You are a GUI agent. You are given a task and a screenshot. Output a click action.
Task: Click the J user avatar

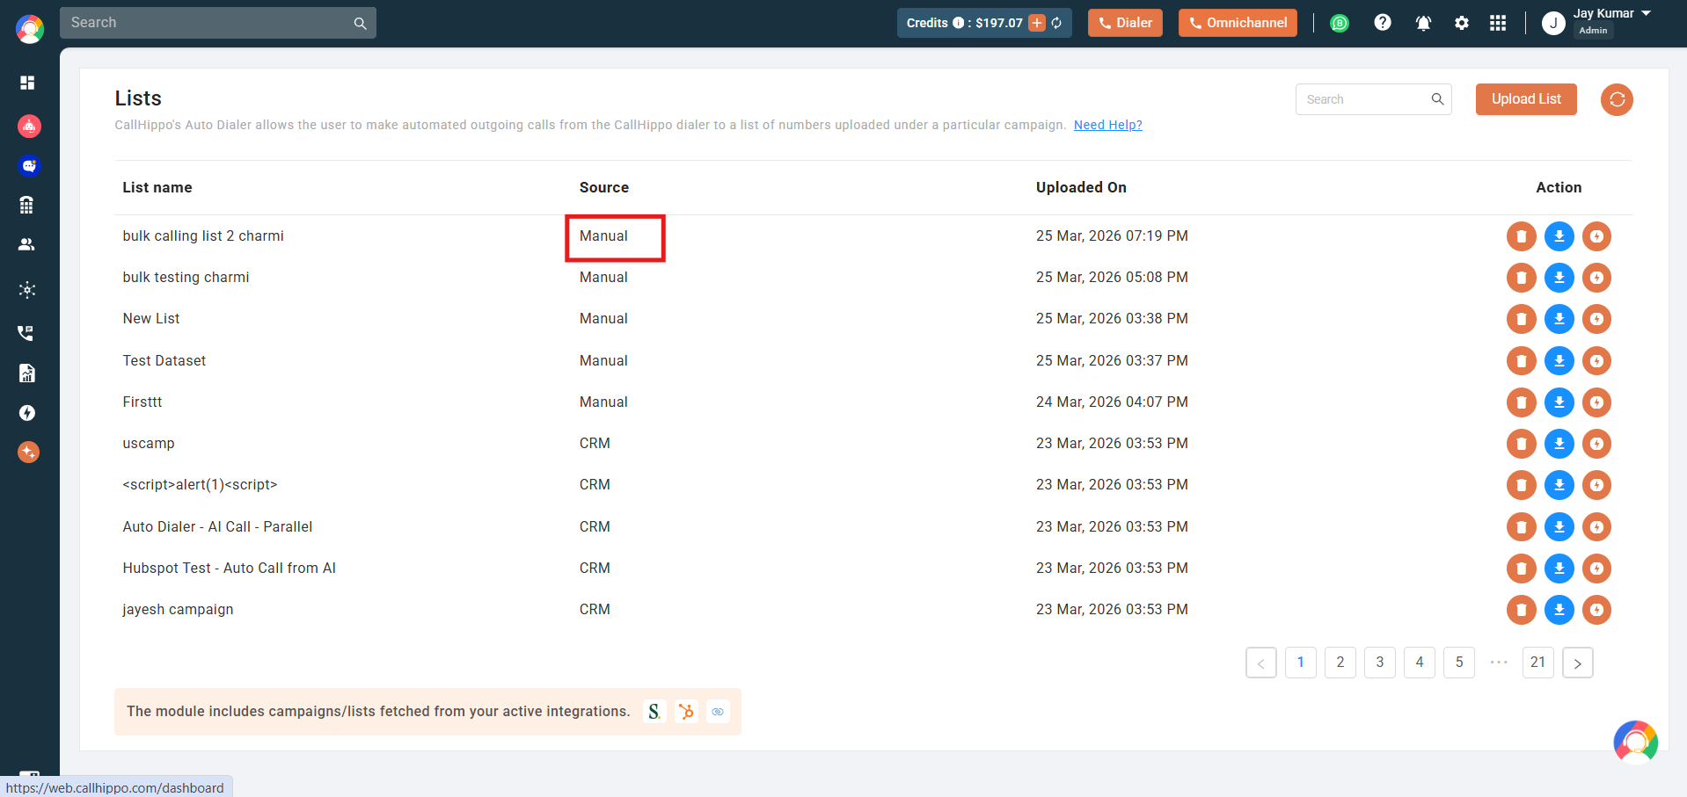pyautogui.click(x=1553, y=24)
